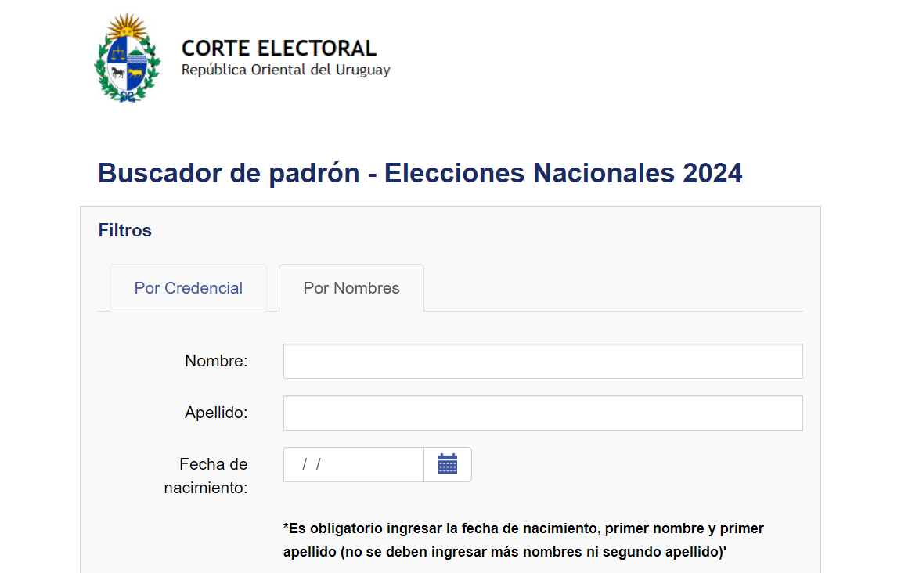Image resolution: width=901 pixels, height=573 pixels.
Task: Select the Por Nombres tab
Action: pos(351,288)
